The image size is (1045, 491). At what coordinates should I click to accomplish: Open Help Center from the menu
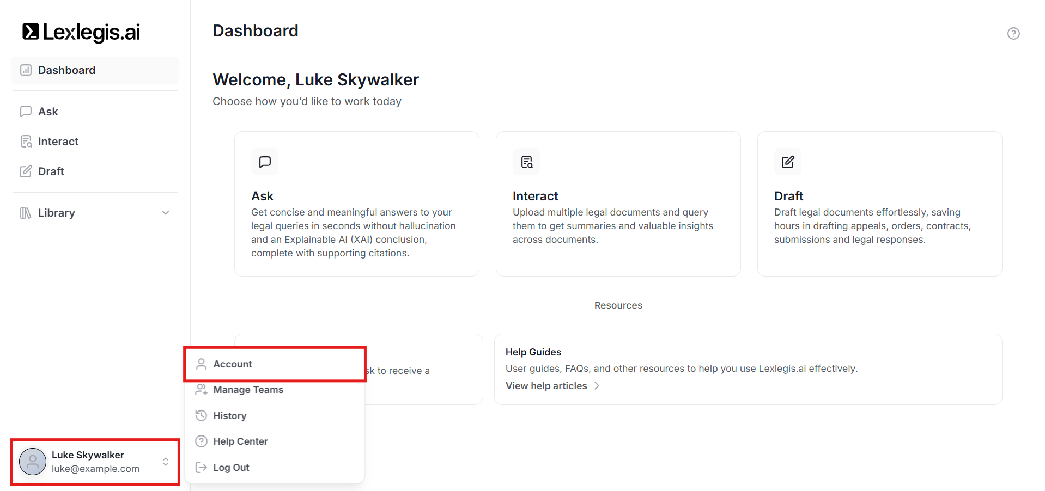point(240,441)
